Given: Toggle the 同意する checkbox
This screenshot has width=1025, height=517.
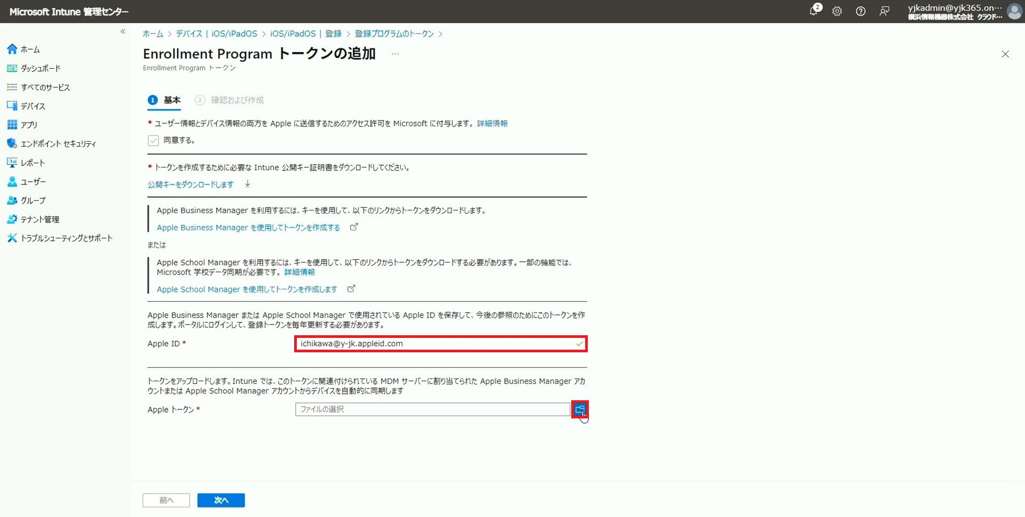Looking at the screenshot, I should click(153, 140).
